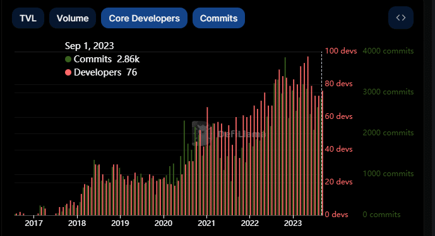Click the dashed cursor line at Sep 2023
The width and height of the screenshot is (435, 236).
pos(322,133)
